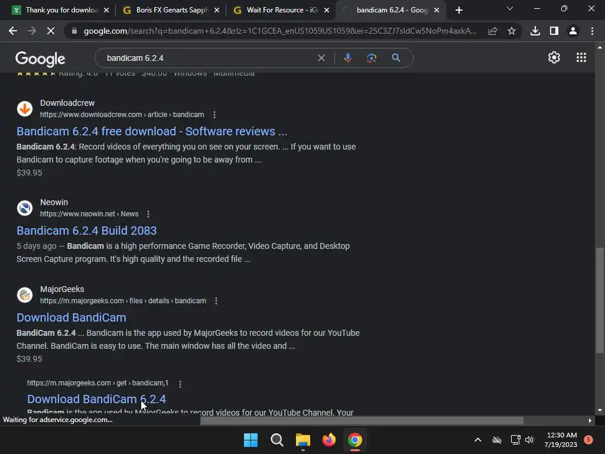The height and width of the screenshot is (454, 605).
Task: Open options for majorgeeks get bandicam result
Action: point(180,383)
